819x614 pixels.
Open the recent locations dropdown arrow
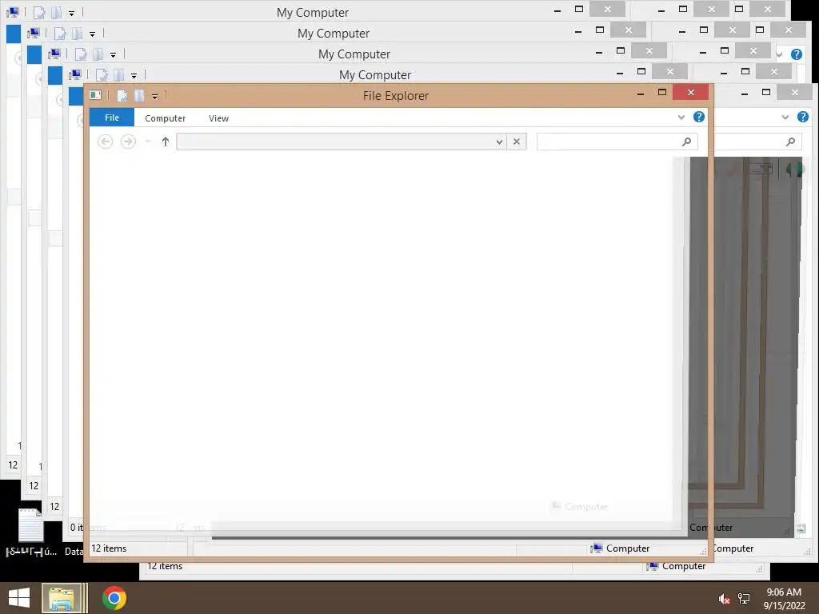[x=148, y=142]
